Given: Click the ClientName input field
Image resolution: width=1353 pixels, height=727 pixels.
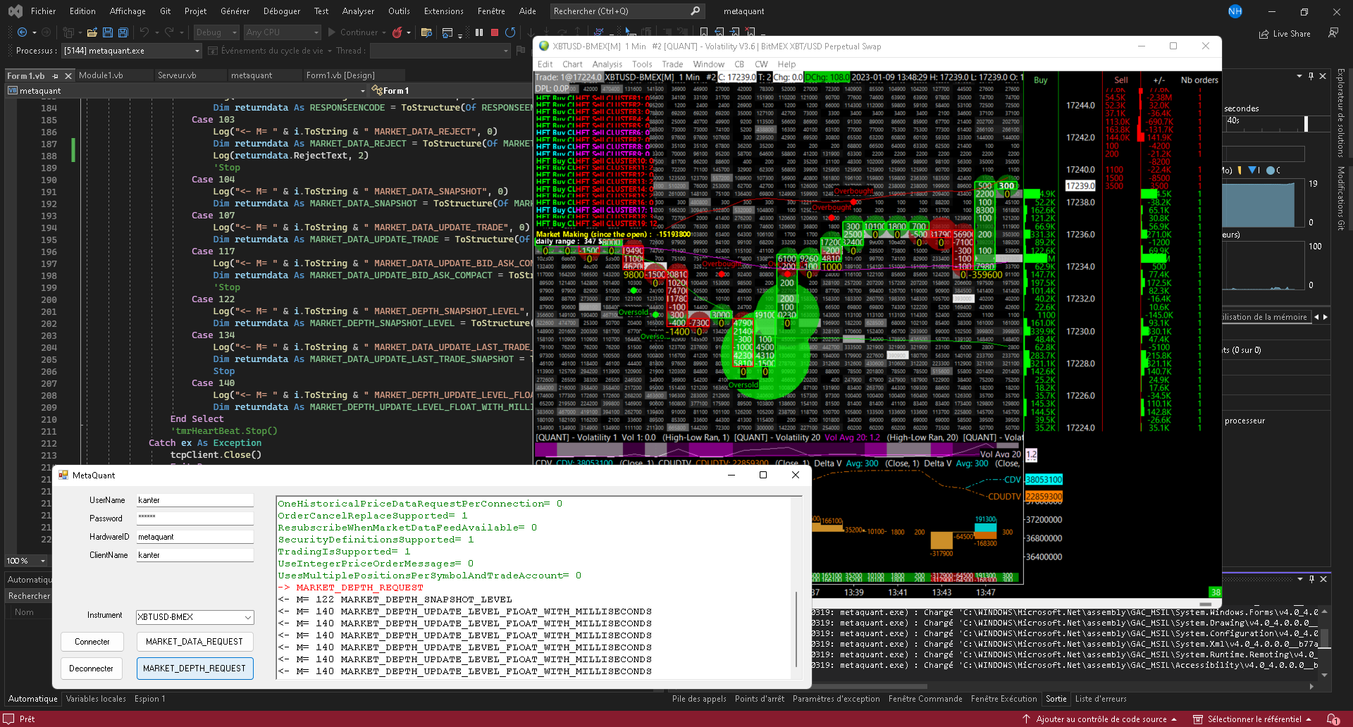Looking at the screenshot, I should (195, 555).
